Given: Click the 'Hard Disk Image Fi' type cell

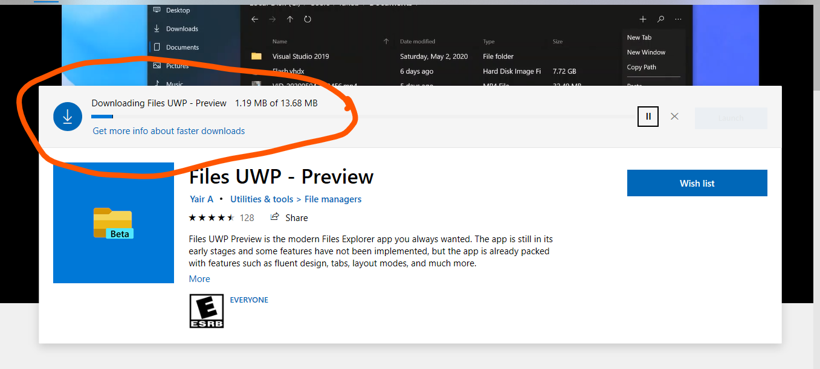Looking at the screenshot, I should (x=512, y=71).
